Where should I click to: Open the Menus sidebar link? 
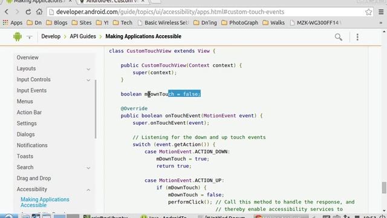pyautogui.click(x=25, y=102)
